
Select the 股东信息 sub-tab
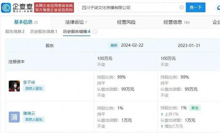(x=15, y=31)
